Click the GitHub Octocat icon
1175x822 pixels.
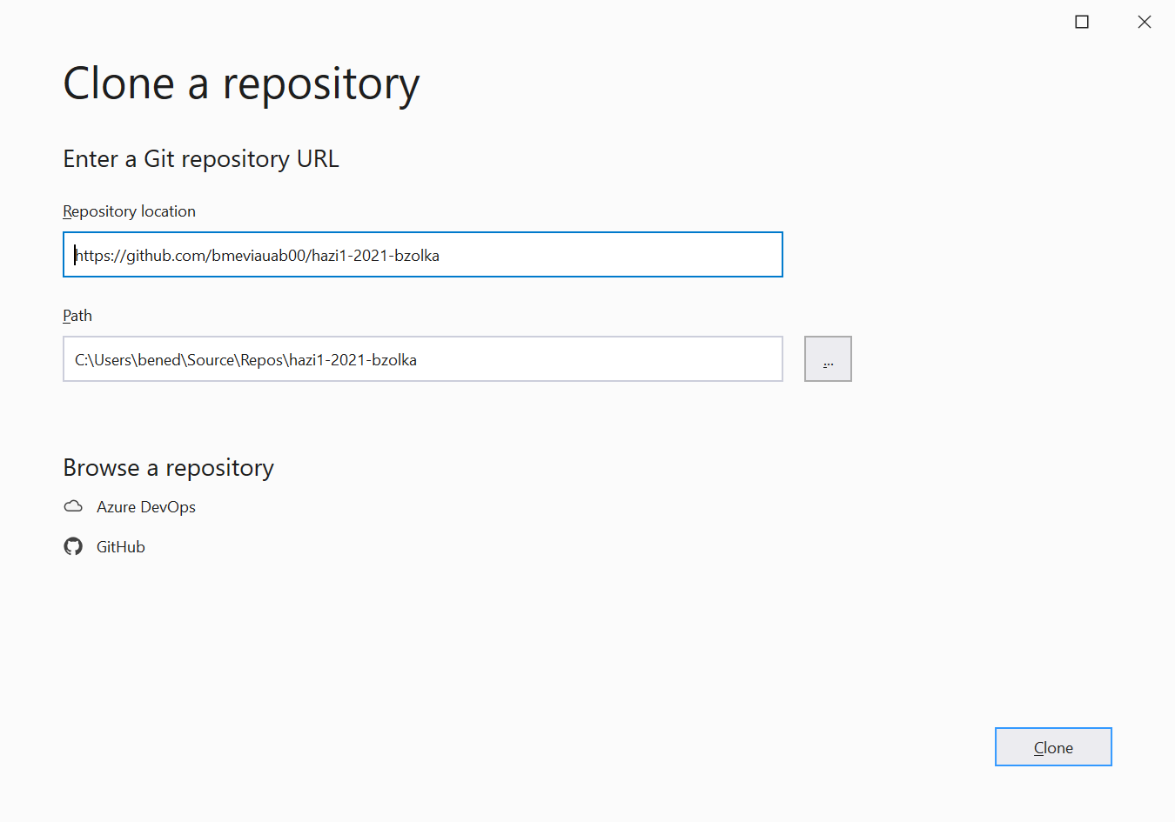[73, 545]
